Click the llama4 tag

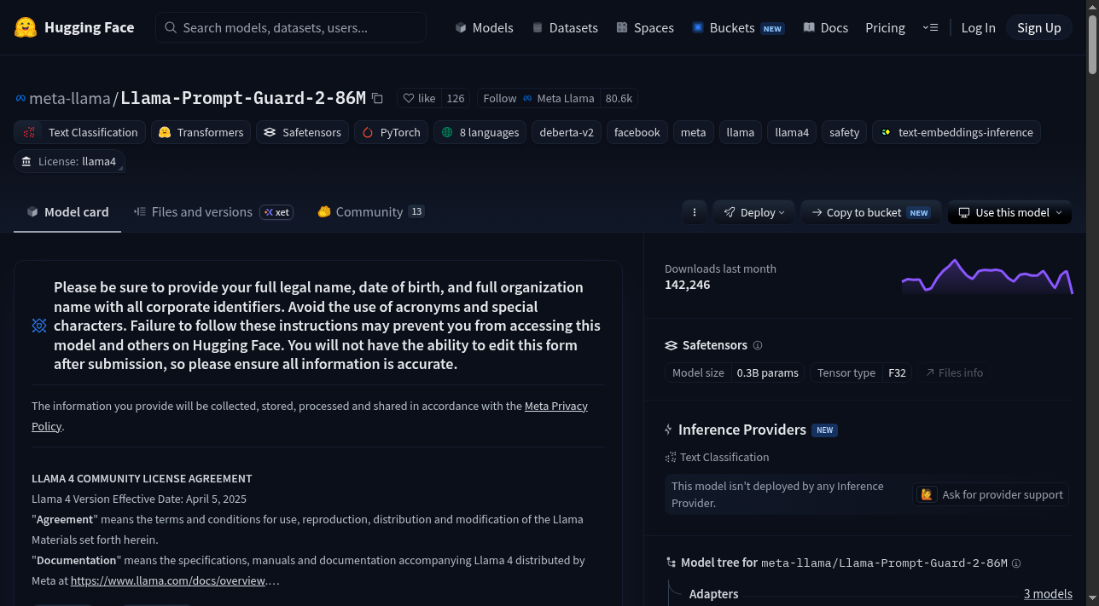[792, 132]
